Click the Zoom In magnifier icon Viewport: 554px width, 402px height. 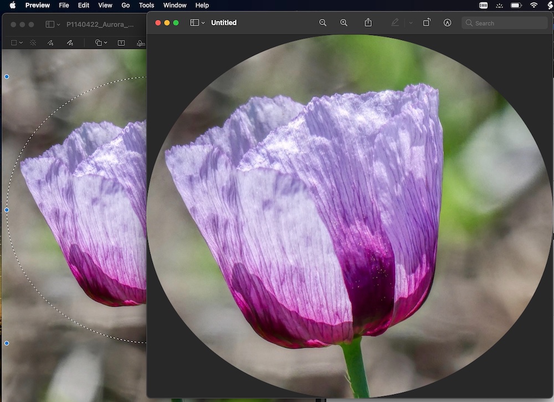click(x=343, y=23)
